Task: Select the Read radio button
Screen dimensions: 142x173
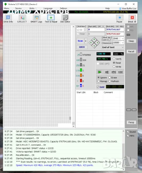Action: [114, 63]
